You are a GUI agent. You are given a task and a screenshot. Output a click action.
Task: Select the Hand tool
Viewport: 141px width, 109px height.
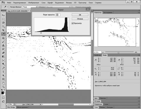click(x=3, y=83)
